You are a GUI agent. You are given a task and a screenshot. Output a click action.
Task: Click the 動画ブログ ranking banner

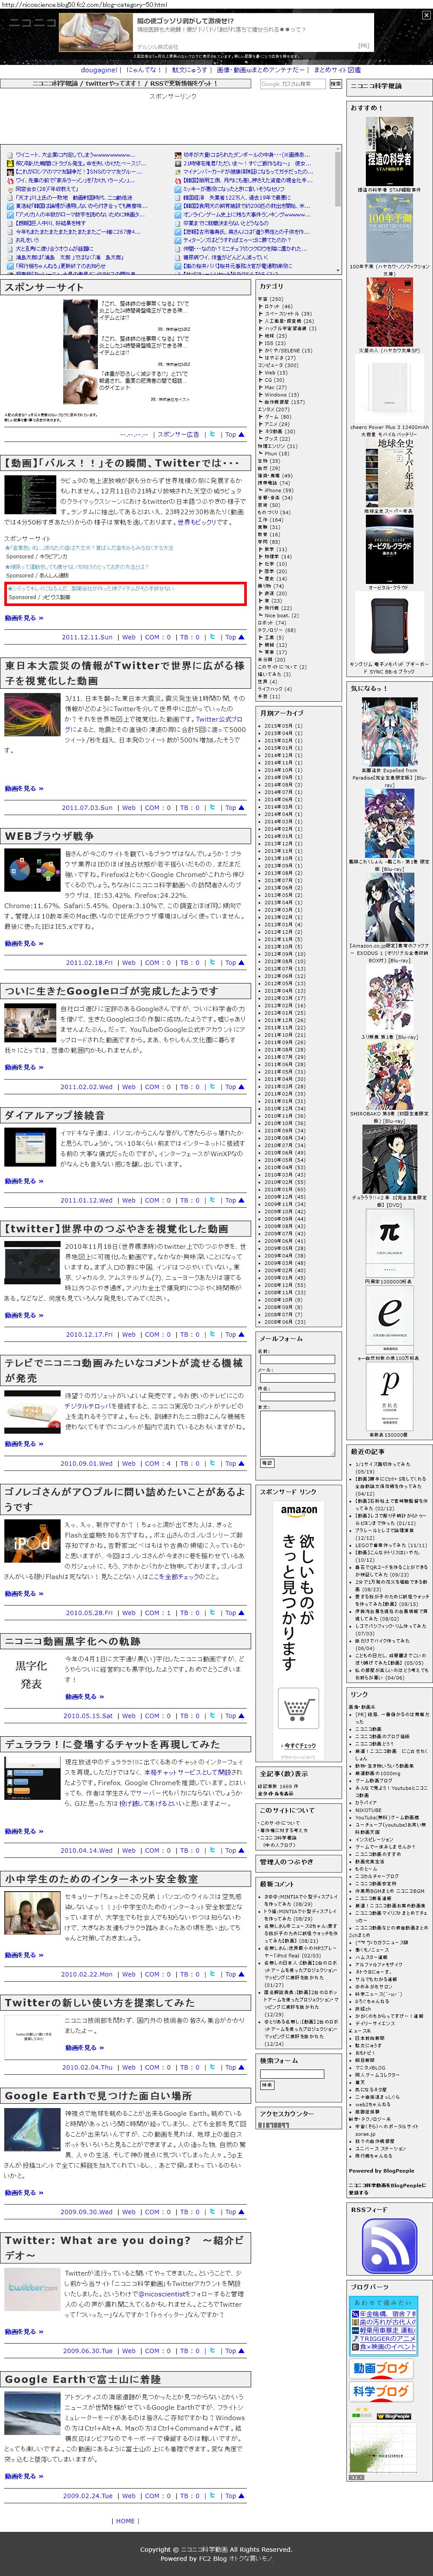click(x=381, y=2369)
